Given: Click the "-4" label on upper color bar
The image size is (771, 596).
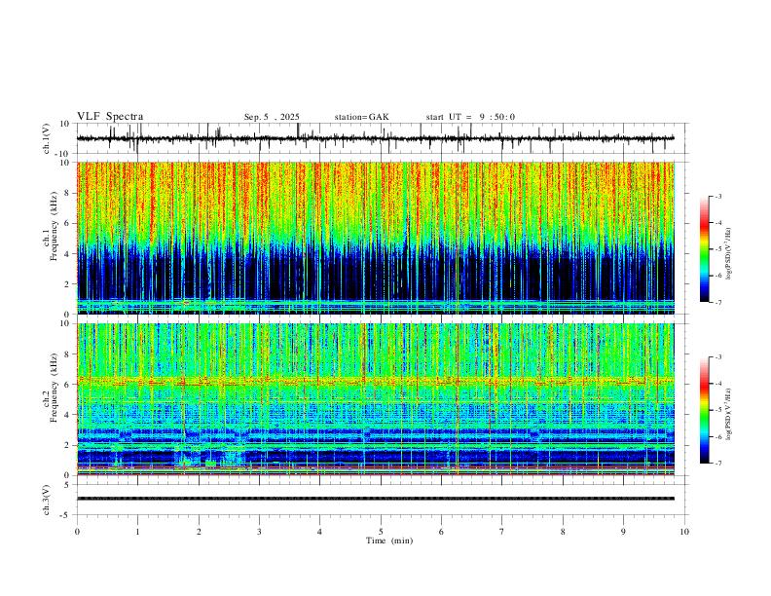Looking at the screenshot, I should pyautogui.click(x=718, y=223).
